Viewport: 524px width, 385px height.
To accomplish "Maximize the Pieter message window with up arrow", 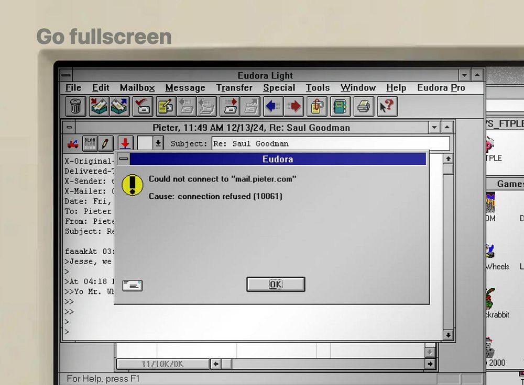I will click(447, 128).
